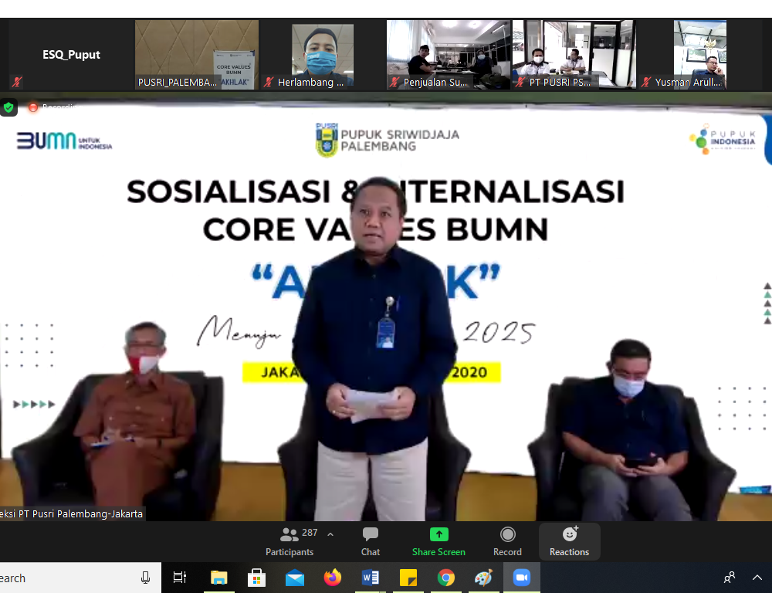Open Task View on the taskbar

[x=180, y=578]
